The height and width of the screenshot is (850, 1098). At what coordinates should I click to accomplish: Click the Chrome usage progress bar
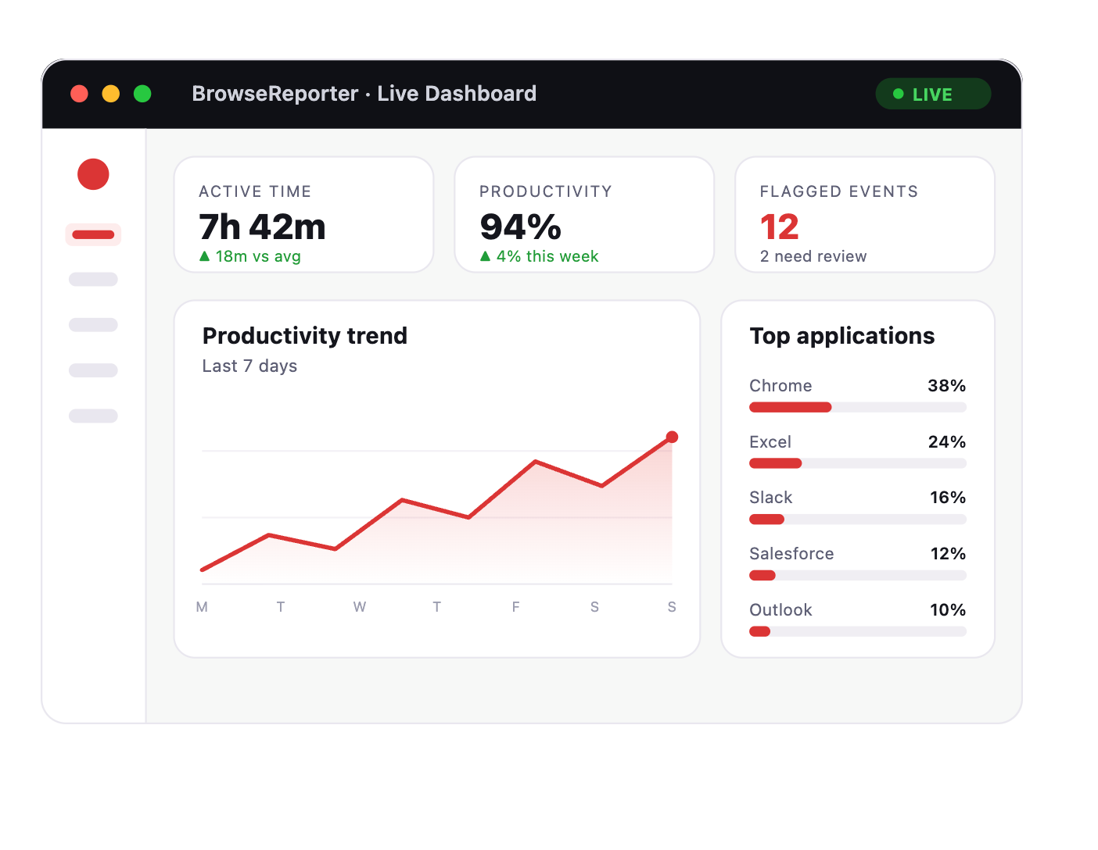tap(858, 407)
